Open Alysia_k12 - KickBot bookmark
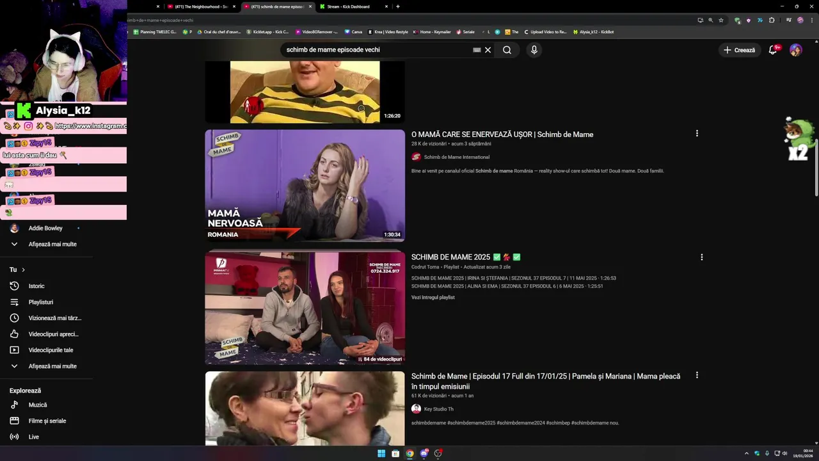The height and width of the screenshot is (461, 819). (594, 31)
